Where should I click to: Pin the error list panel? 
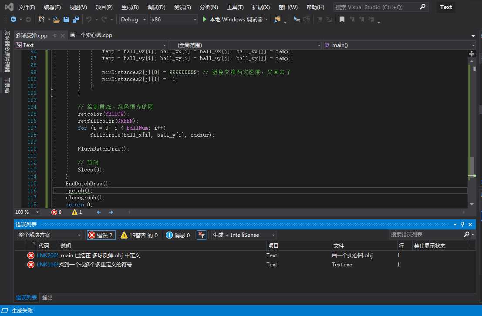tap(463, 225)
